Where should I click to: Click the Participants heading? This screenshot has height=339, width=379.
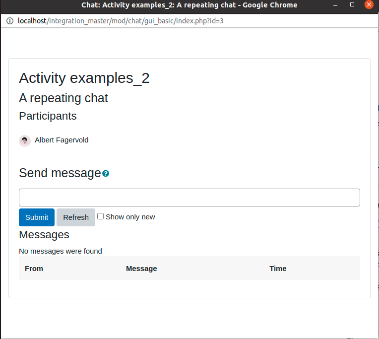(x=48, y=116)
